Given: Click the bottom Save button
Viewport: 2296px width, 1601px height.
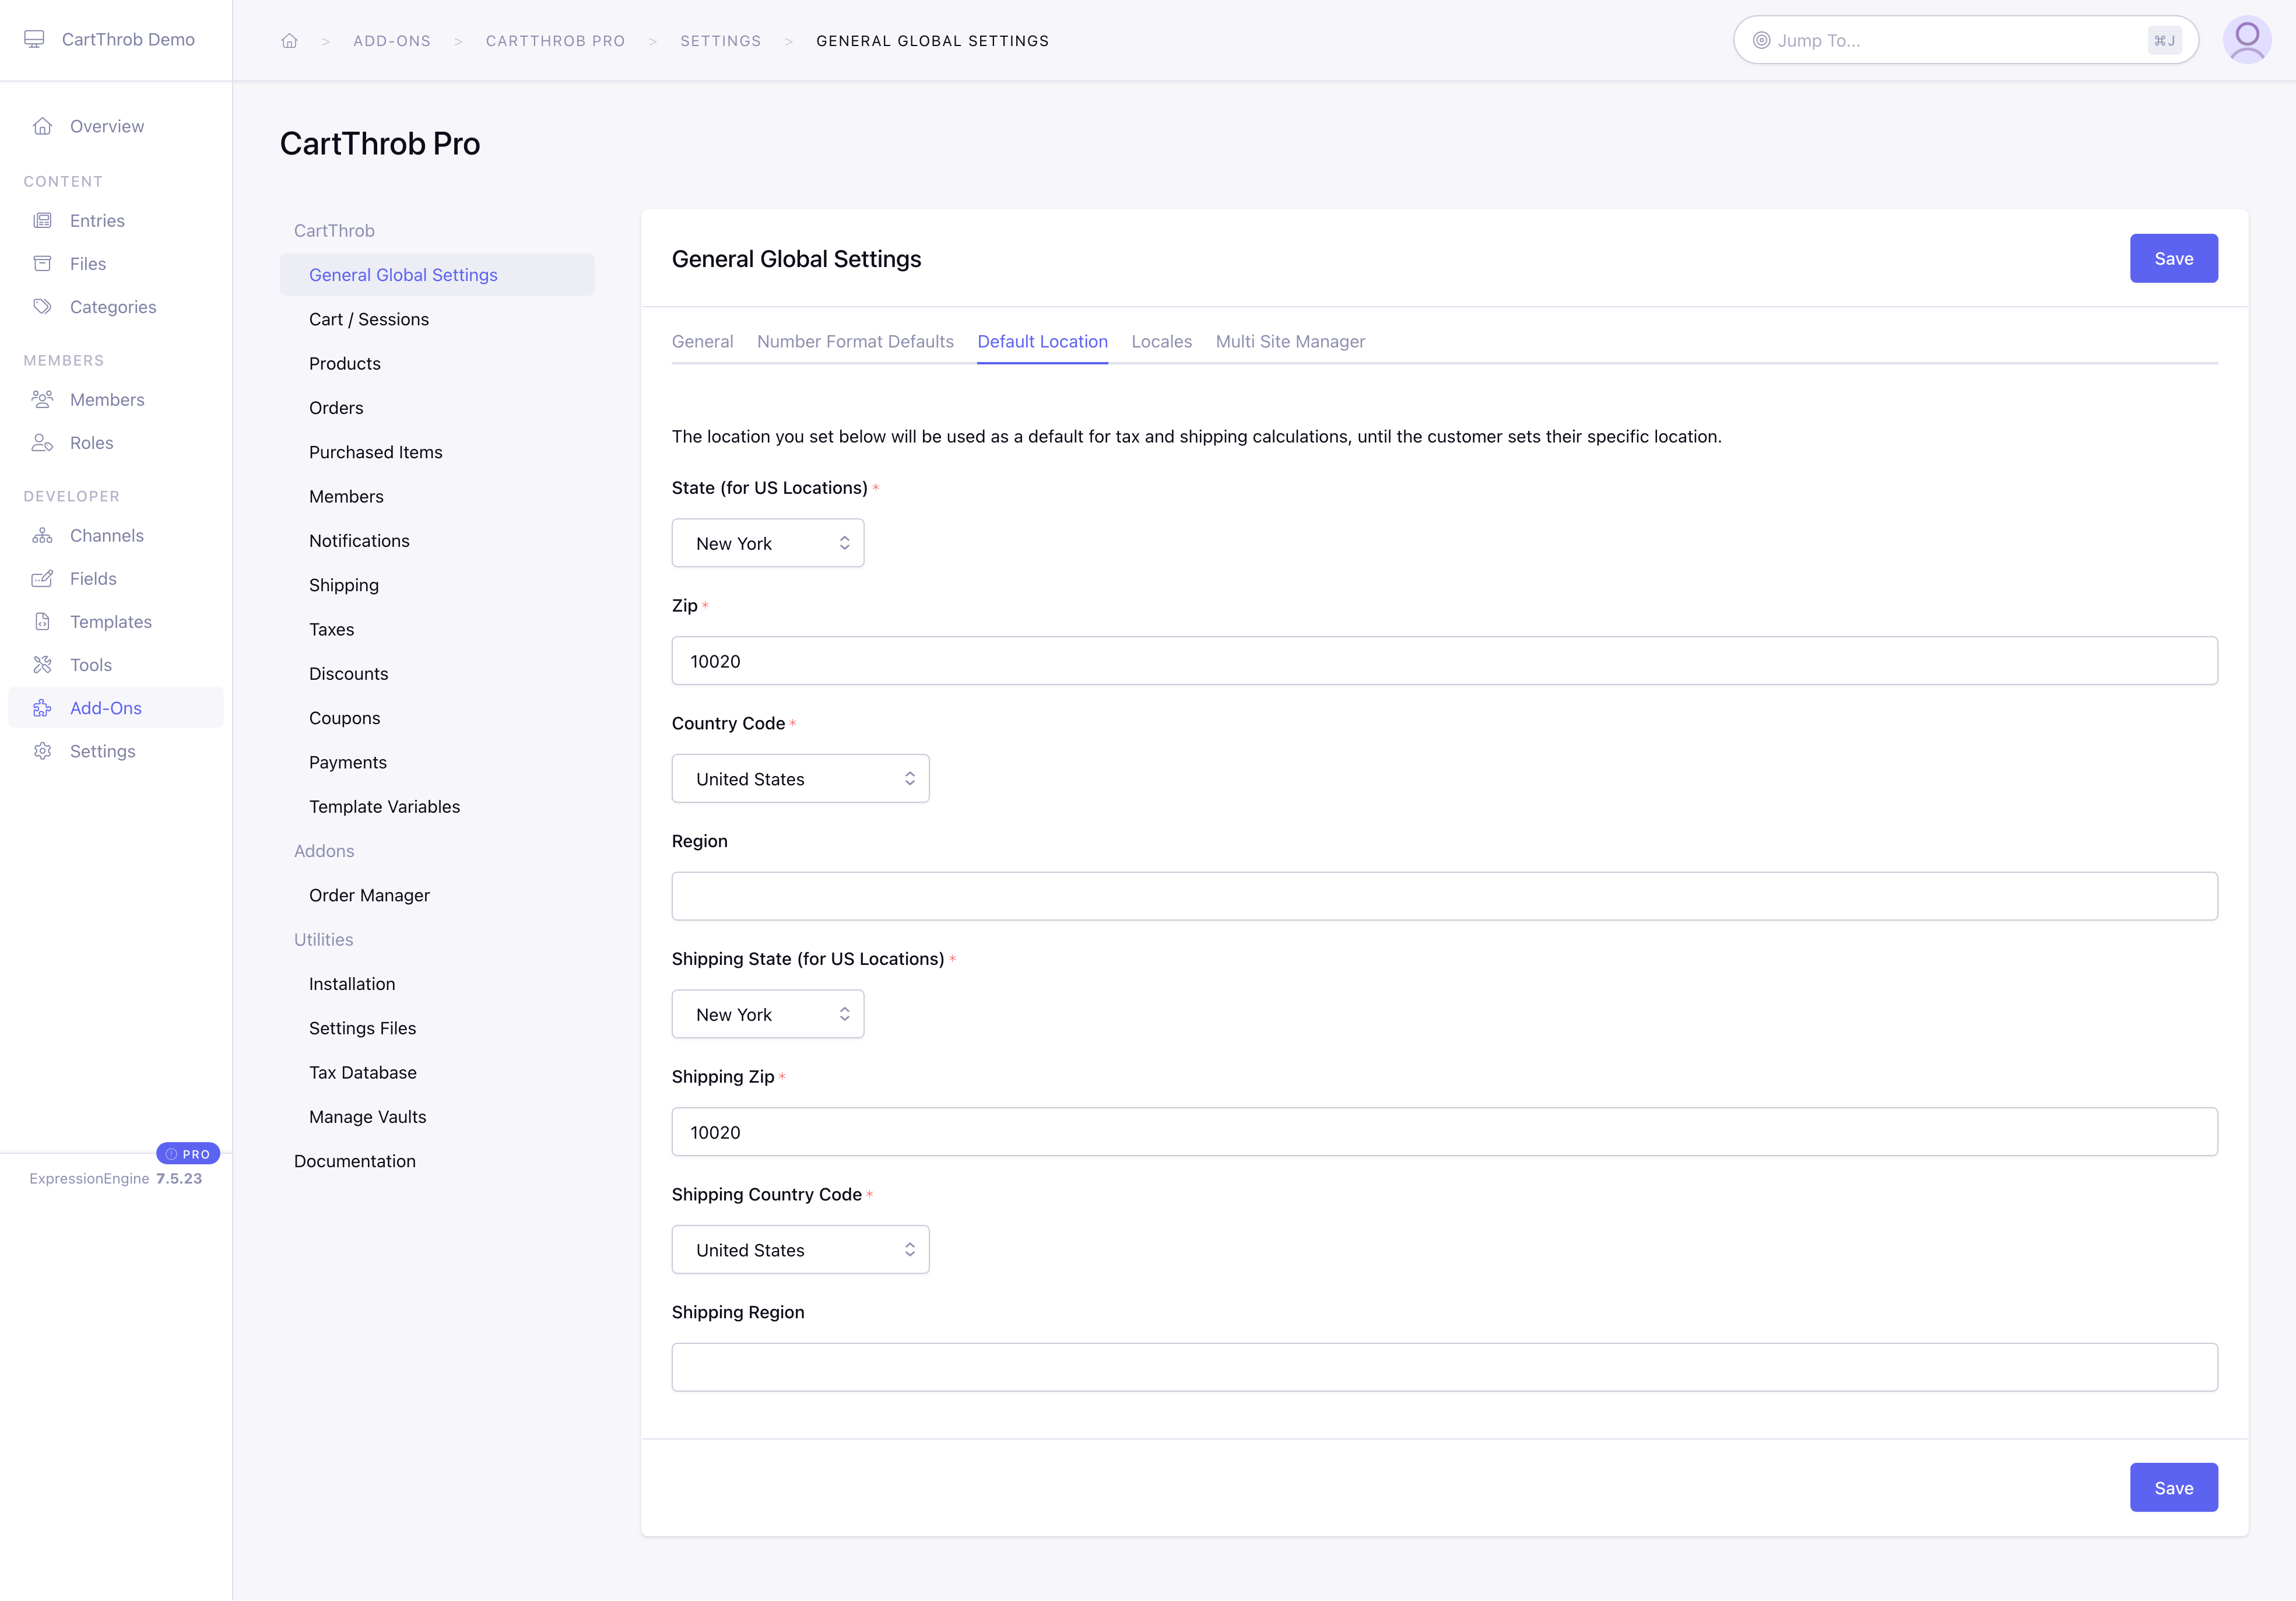Looking at the screenshot, I should 2173,1488.
